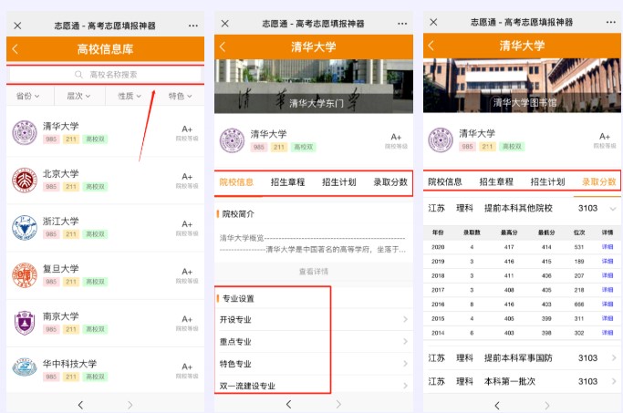Screen dimensions: 623x413
Task: Select the orange-highlighted 录取分数 tab
Action: click(599, 182)
